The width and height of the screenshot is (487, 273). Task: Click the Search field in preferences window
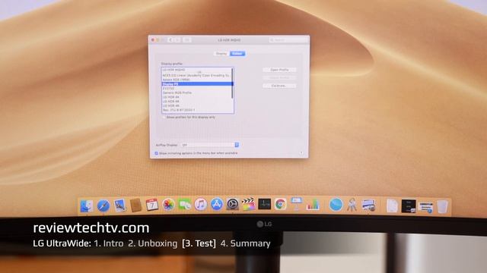click(288, 40)
